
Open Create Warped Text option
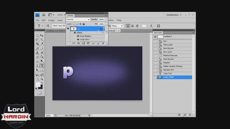click(151, 26)
